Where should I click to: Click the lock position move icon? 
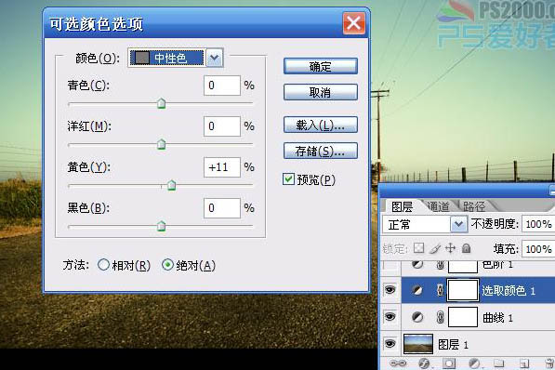(x=450, y=248)
